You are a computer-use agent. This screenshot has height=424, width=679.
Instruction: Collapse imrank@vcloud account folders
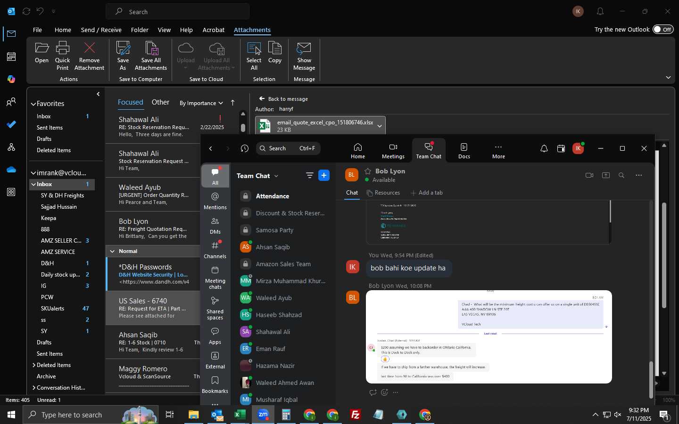[33, 173]
